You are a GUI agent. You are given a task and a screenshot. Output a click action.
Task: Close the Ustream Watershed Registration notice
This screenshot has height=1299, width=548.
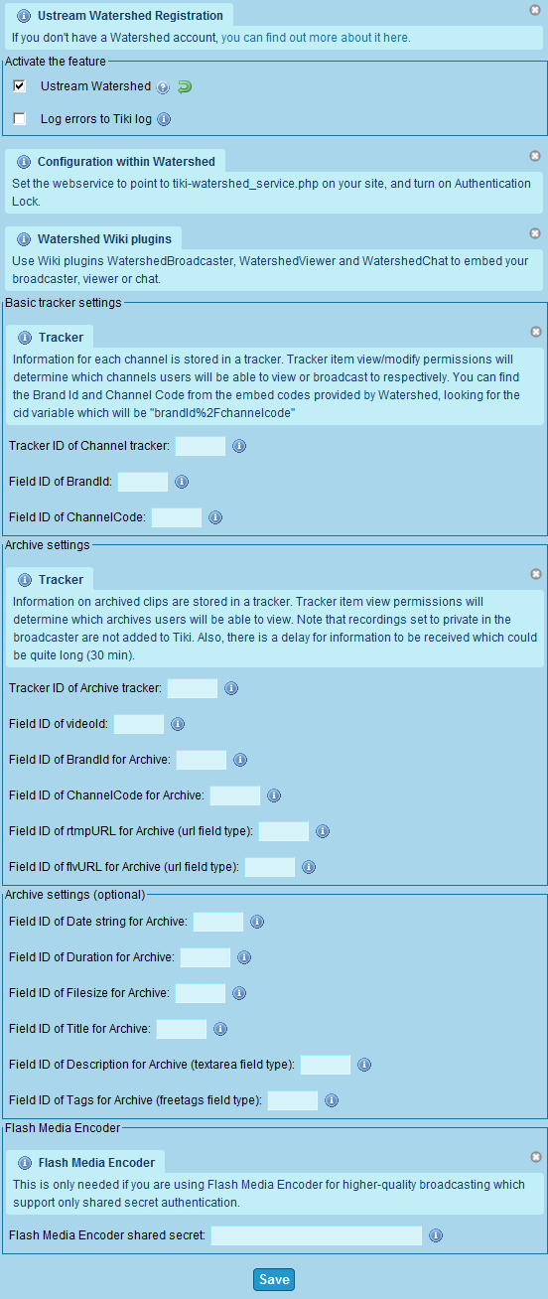[x=535, y=10]
